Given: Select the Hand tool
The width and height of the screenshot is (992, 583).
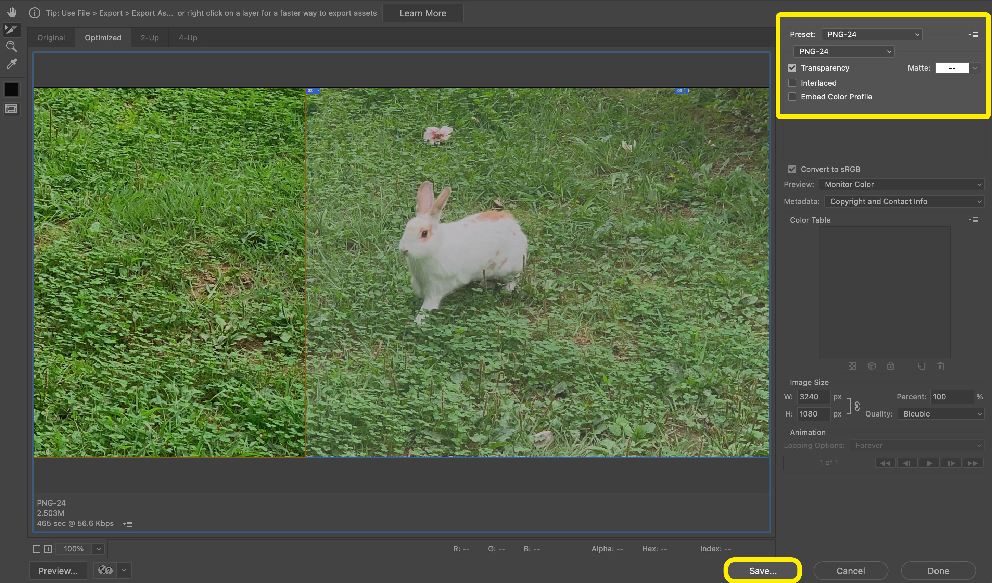Looking at the screenshot, I should (11, 12).
